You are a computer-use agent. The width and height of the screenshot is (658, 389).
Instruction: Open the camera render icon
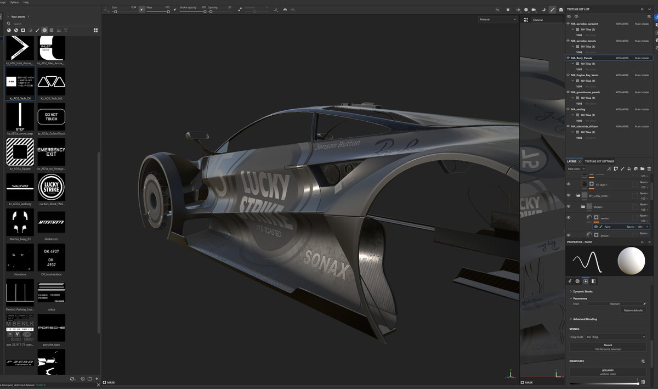(x=560, y=9)
